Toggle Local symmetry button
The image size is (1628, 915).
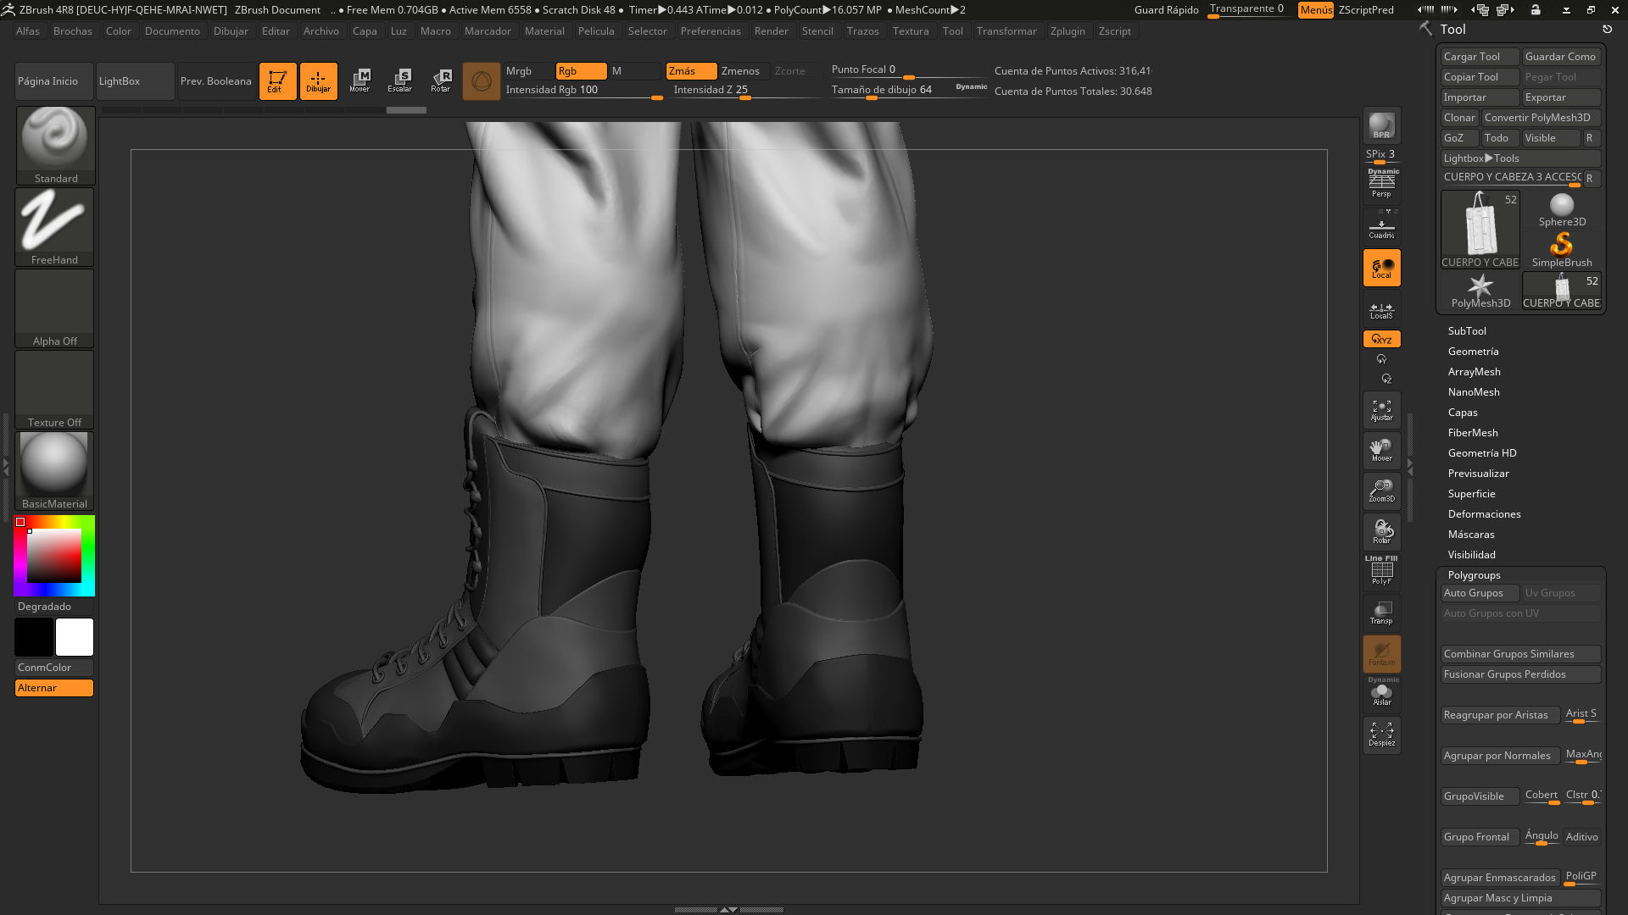pyautogui.click(x=1381, y=268)
